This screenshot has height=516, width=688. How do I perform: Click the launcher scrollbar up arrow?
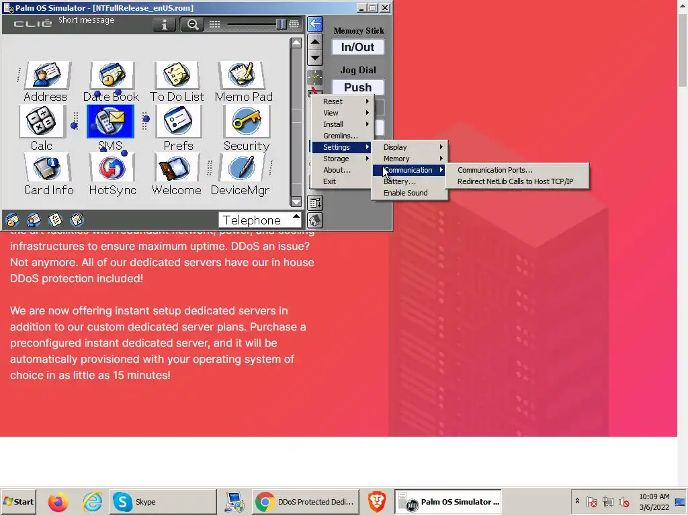(x=296, y=43)
